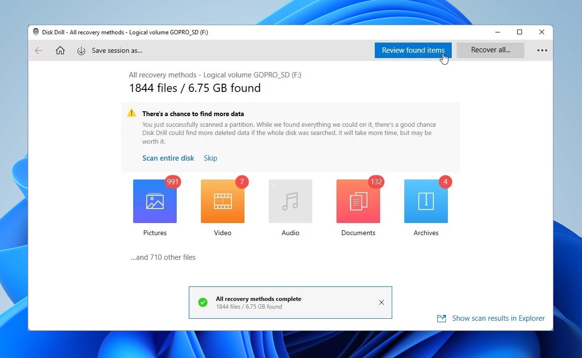The image size is (582, 358).
Task: Click the '...and 710 other files' text
Action: tap(163, 257)
